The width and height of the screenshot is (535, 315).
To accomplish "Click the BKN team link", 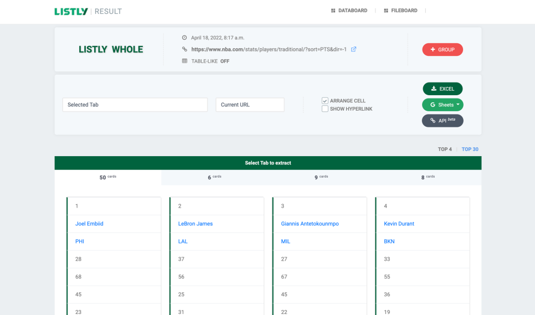I will (389, 241).
